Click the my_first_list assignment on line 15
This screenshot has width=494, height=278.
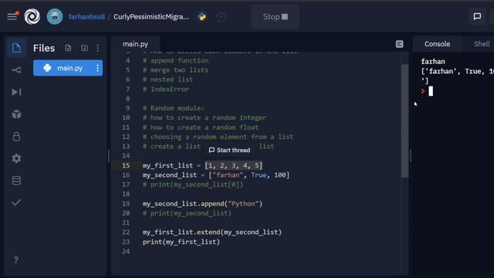click(202, 165)
